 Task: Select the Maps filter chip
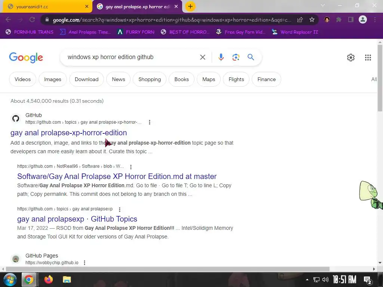[209, 79]
